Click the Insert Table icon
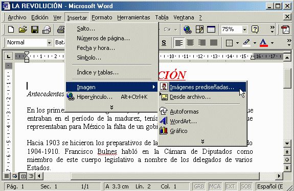 point(211,30)
